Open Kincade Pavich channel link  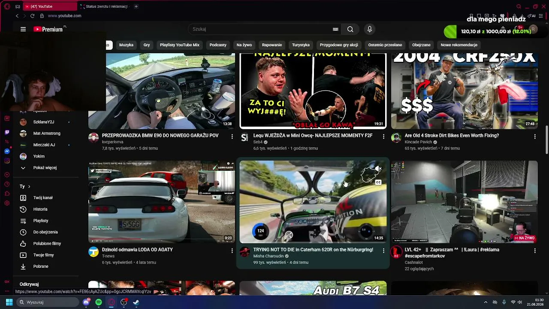pos(418,142)
